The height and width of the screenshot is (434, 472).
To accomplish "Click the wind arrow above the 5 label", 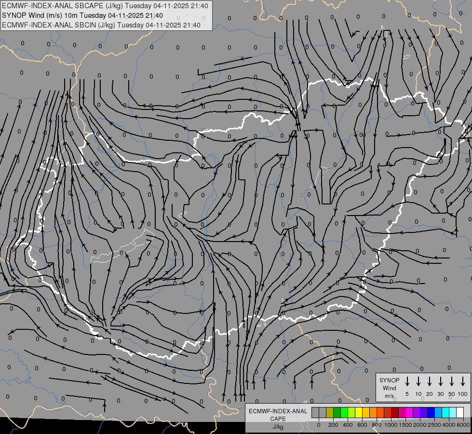I will tap(407, 381).
